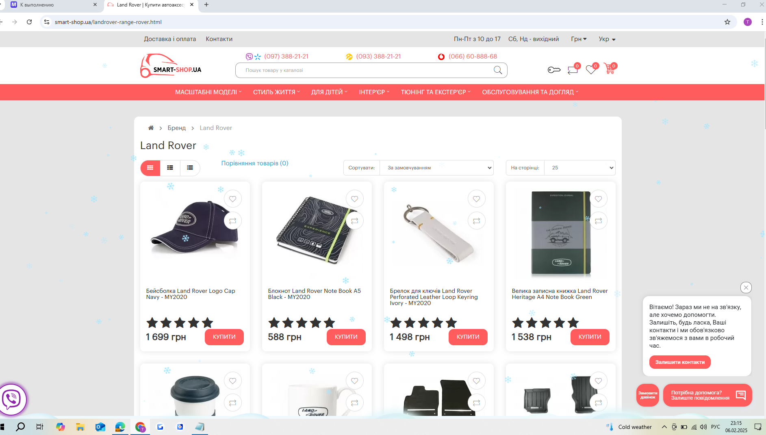The image size is (766, 435).
Task: Expand МАСШТАБНІ МОДЕЛІ menu
Action: [x=208, y=92]
